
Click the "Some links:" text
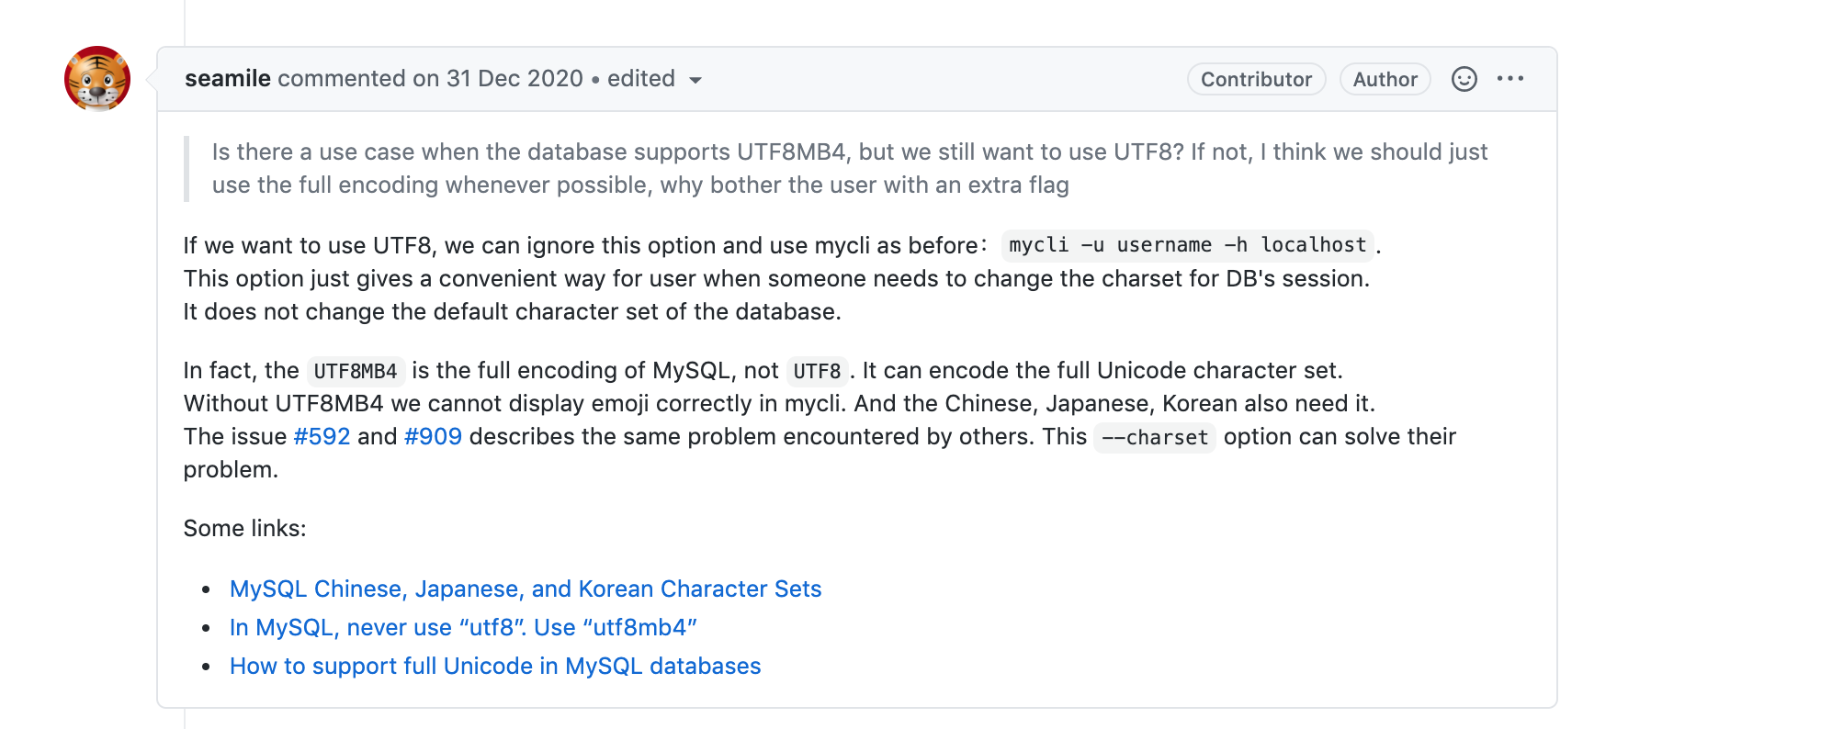coord(244,528)
